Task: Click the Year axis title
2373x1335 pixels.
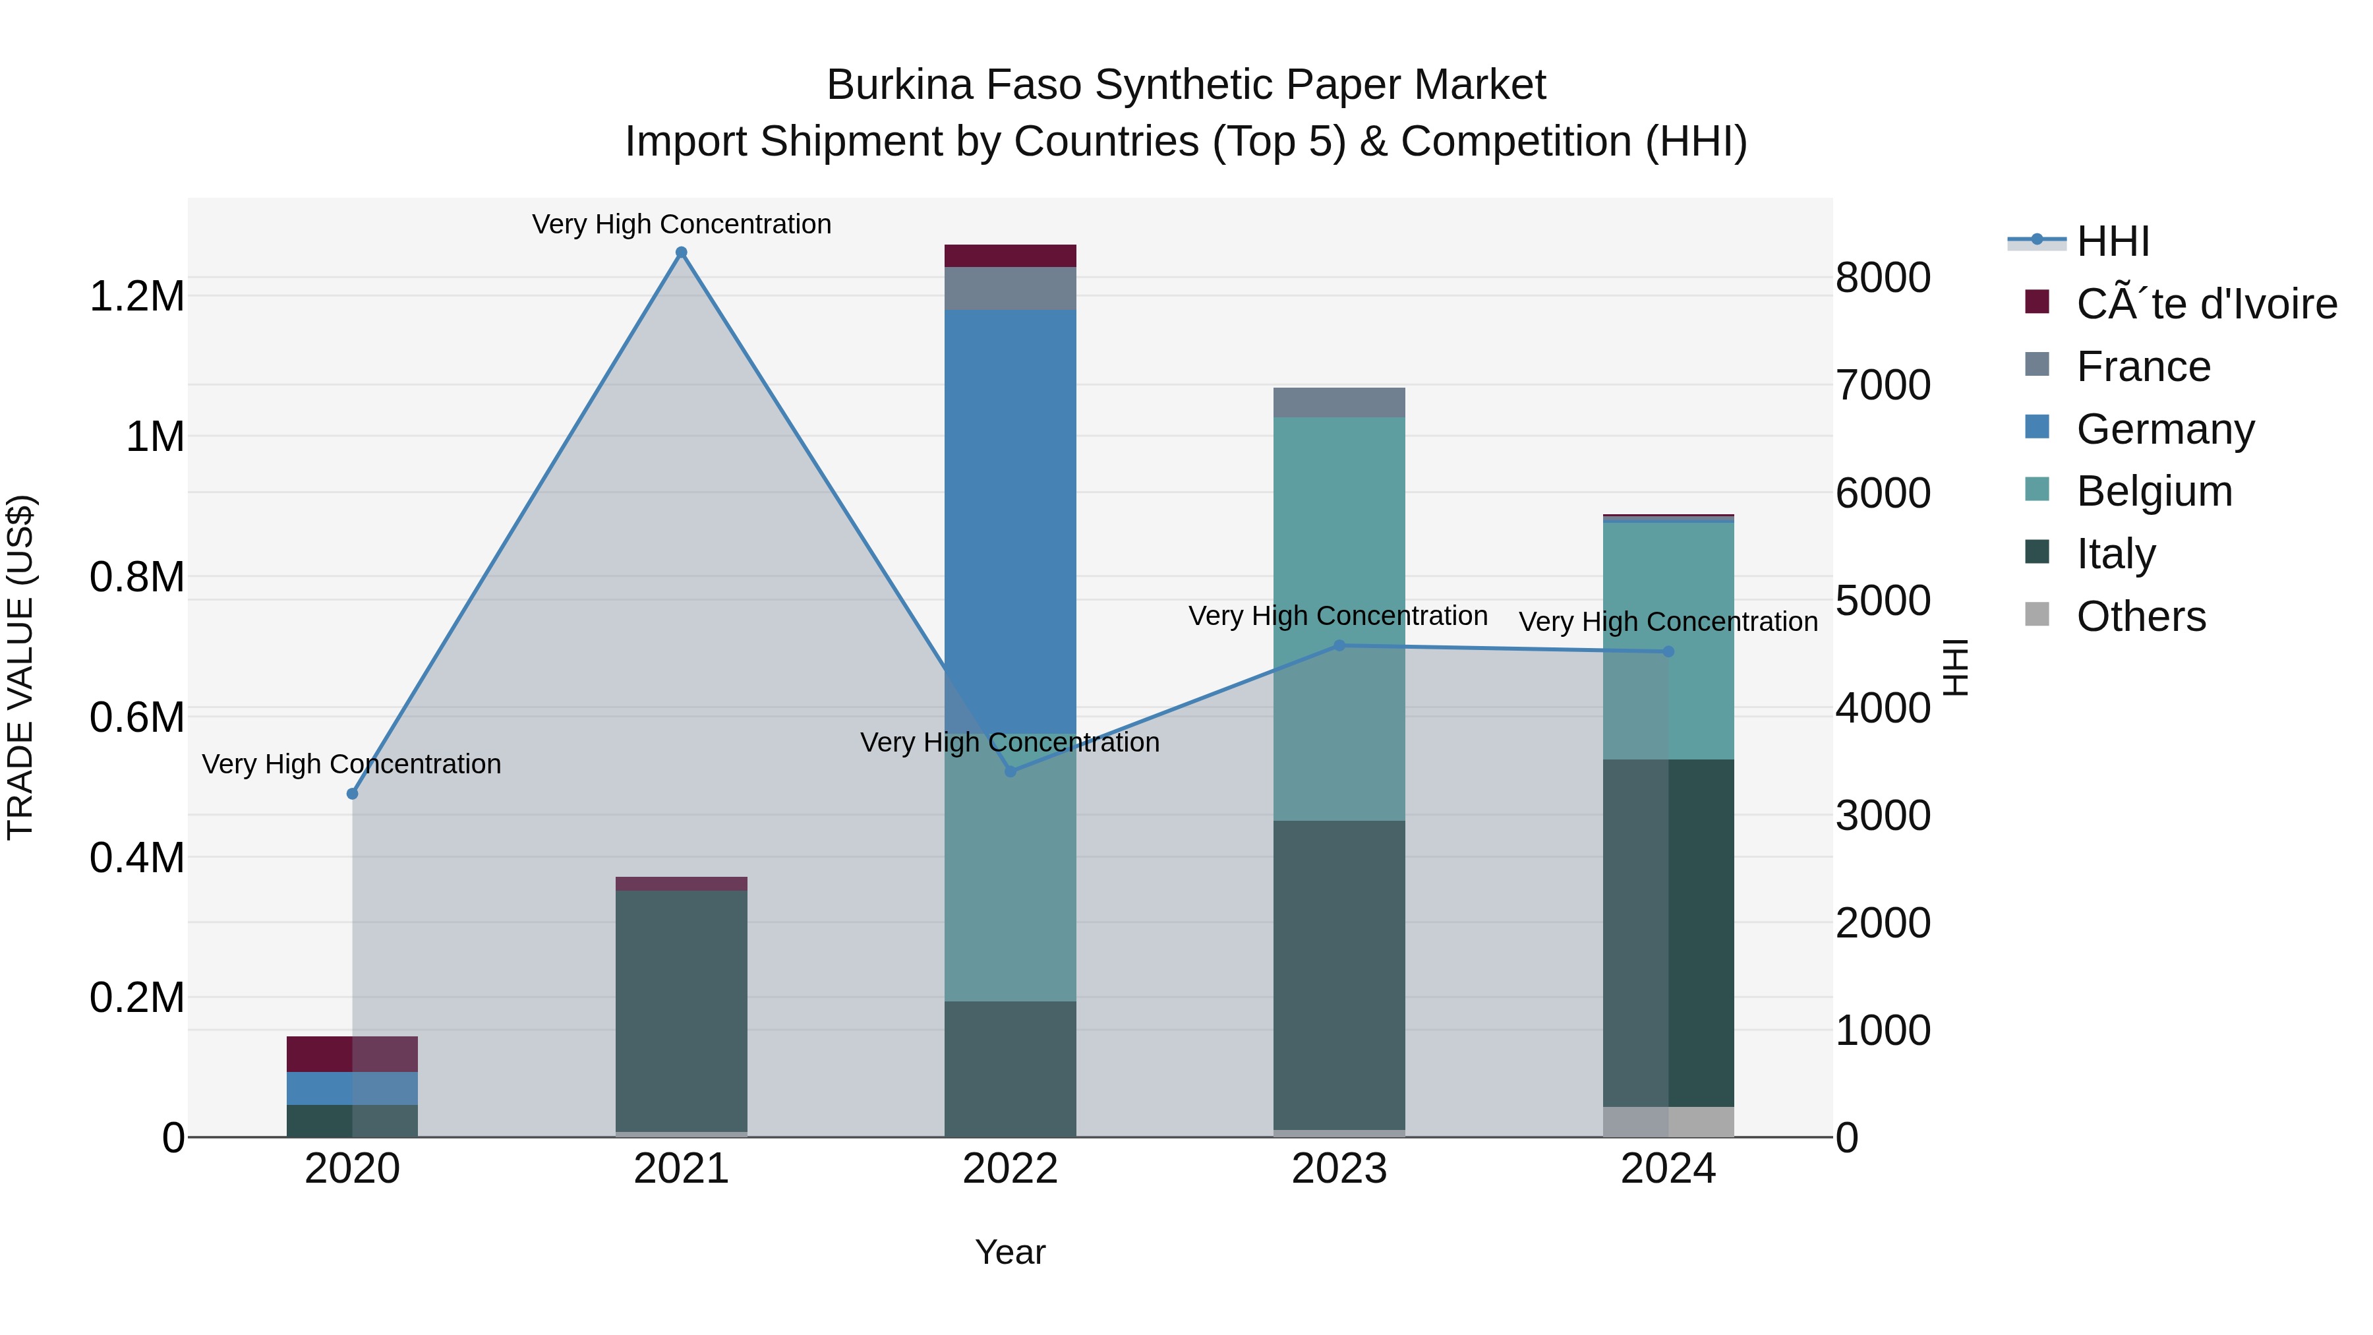Action: click(1011, 1252)
